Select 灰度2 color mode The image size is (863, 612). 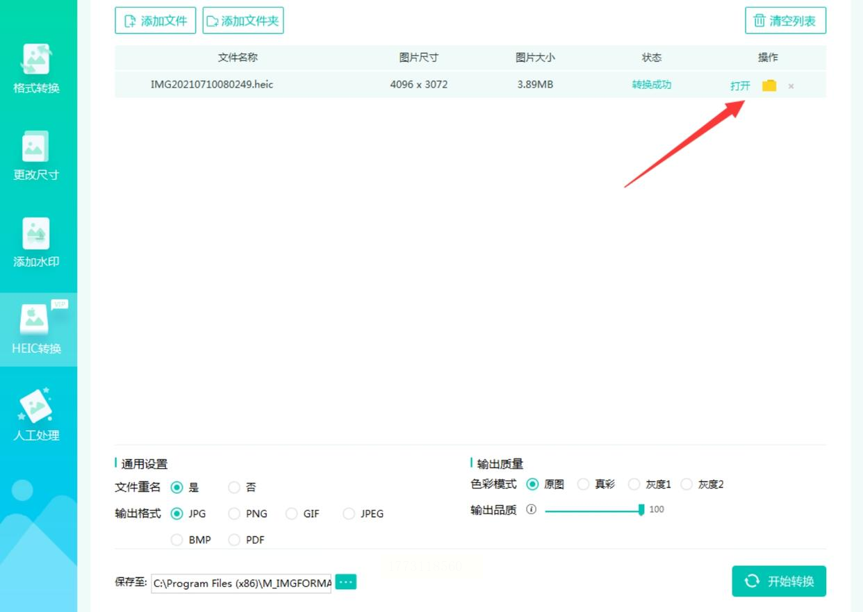(x=687, y=484)
